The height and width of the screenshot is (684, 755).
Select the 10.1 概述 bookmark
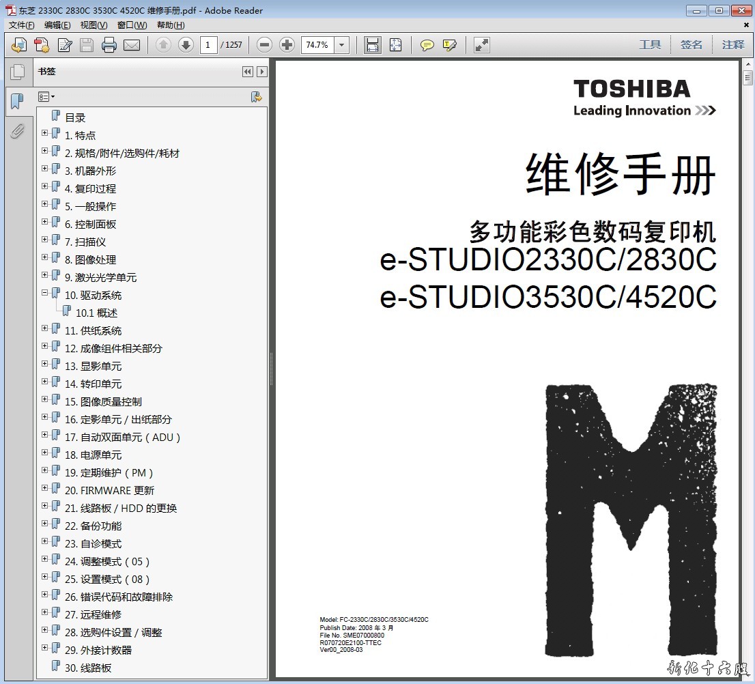coord(96,313)
